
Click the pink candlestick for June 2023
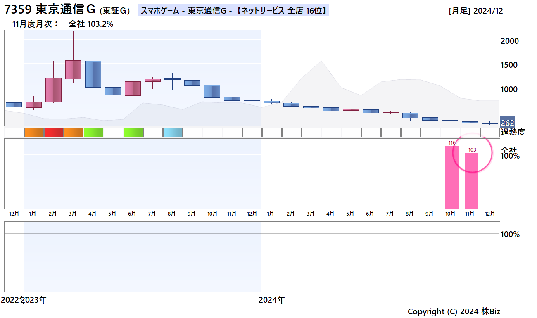tap(133, 88)
